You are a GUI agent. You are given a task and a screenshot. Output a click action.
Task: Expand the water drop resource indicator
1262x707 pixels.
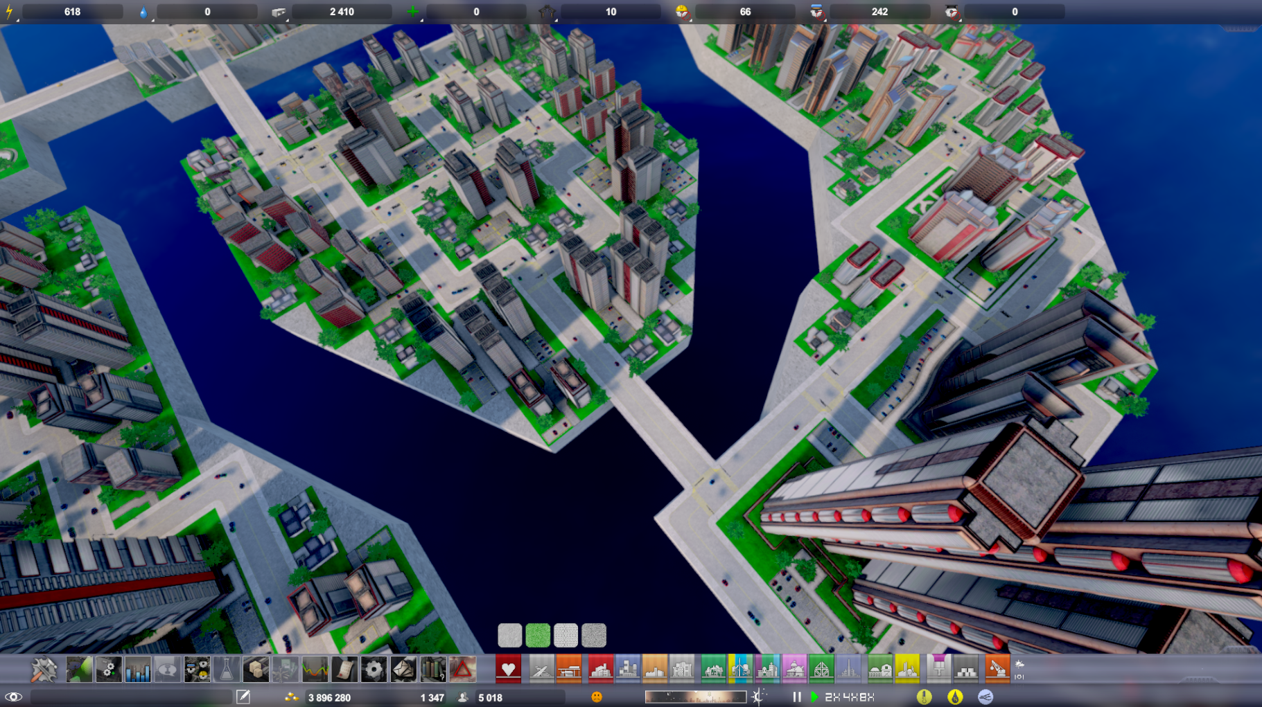tap(143, 12)
